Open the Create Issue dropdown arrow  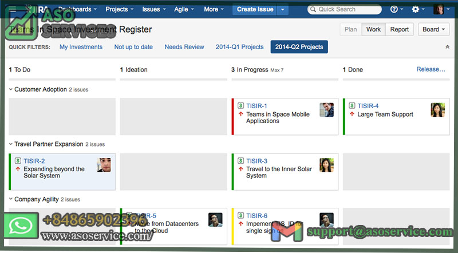(283, 9)
